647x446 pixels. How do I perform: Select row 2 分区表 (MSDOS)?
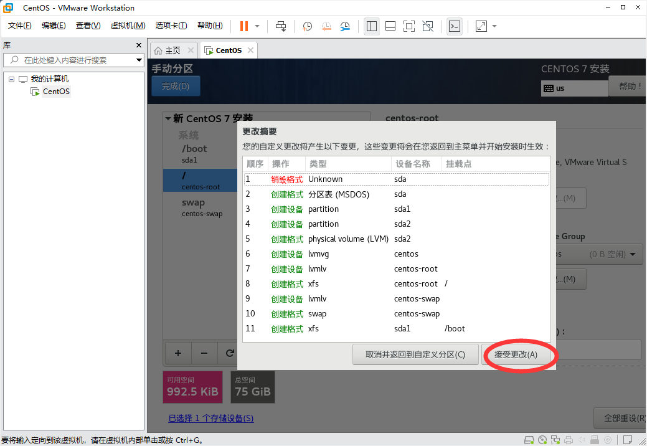click(x=397, y=194)
